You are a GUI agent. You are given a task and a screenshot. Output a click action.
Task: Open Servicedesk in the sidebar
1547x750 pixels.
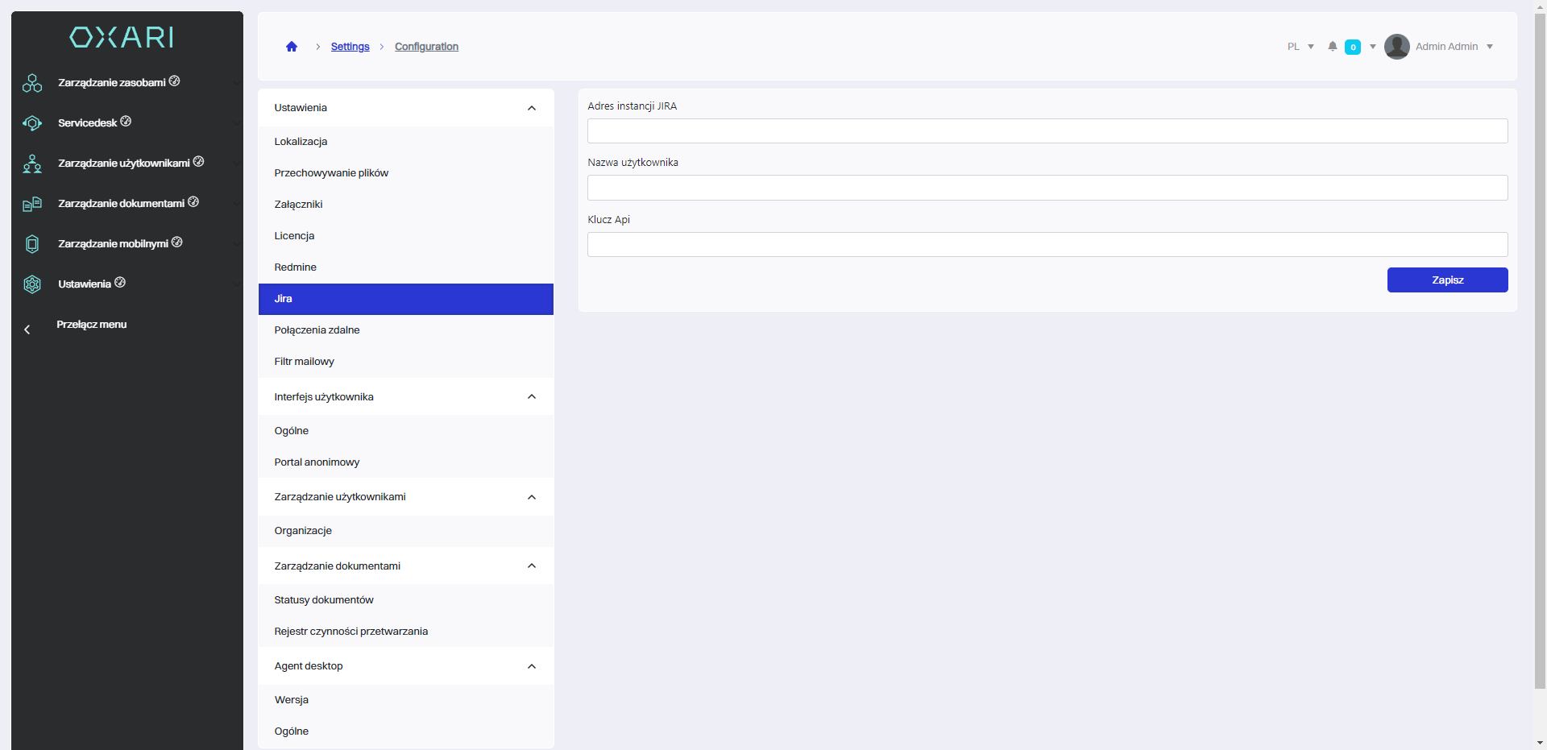tap(88, 122)
